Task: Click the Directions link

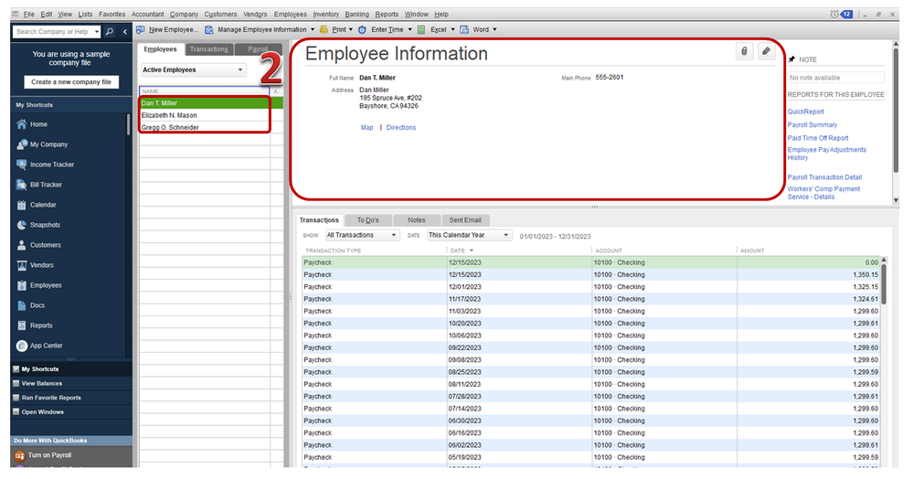Action: tap(401, 128)
